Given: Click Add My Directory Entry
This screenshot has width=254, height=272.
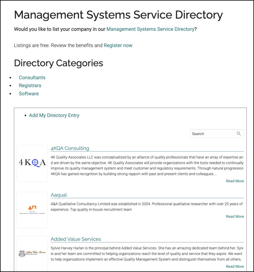Looking at the screenshot, I should coord(54,115).
